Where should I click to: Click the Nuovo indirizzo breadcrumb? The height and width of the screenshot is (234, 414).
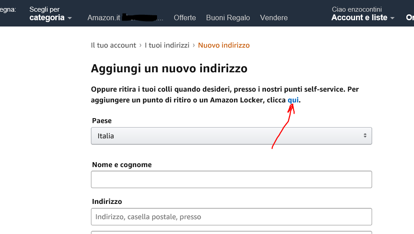pos(224,45)
